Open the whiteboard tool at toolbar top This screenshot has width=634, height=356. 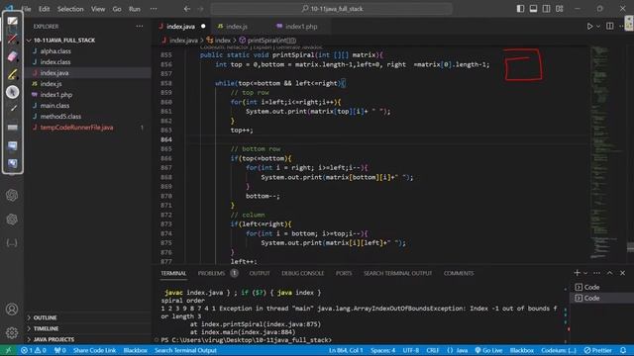click(x=12, y=21)
